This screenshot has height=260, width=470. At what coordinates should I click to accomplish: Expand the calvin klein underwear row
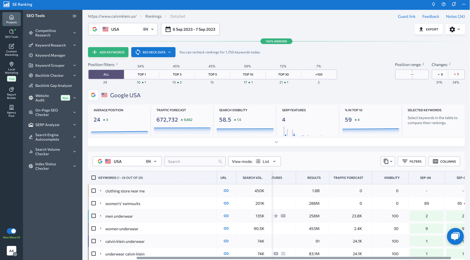[x=101, y=241]
